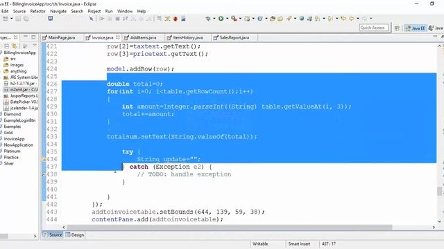Expand the External Tools dropdown arrow
444x249 pixels.
pyautogui.click(x=240, y=19)
